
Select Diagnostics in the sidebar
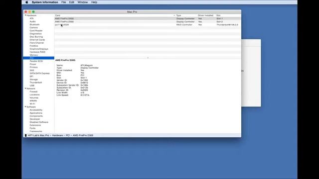coord(35,34)
